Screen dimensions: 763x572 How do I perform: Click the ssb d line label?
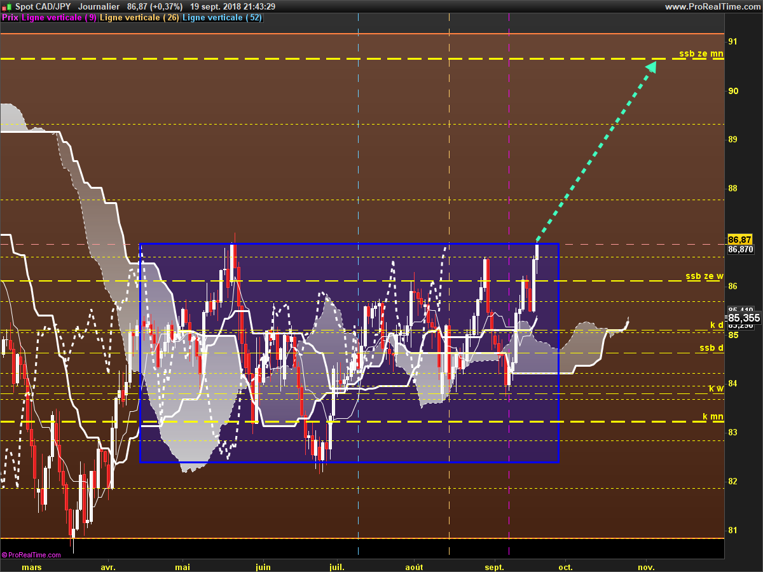coord(711,348)
